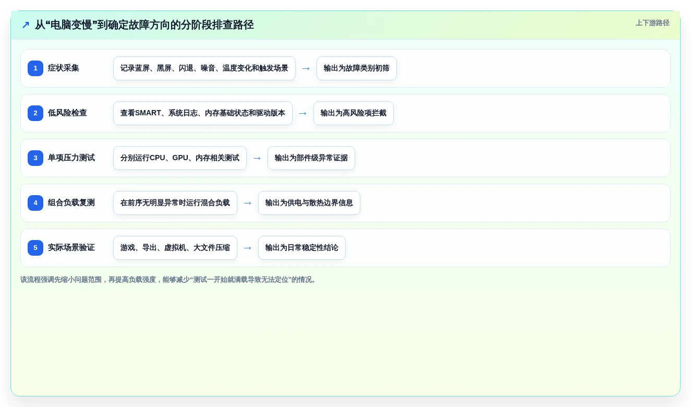Viewport: 691px width, 407px height.
Task: Select the 输出为日常稳定性结论 output box
Action: pos(302,248)
